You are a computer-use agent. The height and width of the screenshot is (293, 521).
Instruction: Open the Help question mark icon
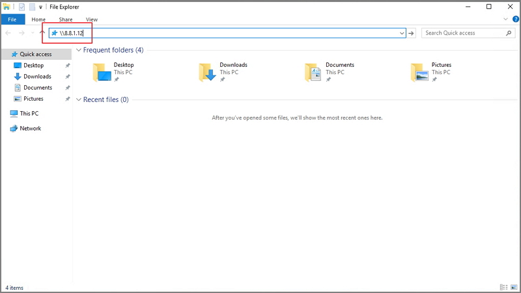pyautogui.click(x=516, y=19)
